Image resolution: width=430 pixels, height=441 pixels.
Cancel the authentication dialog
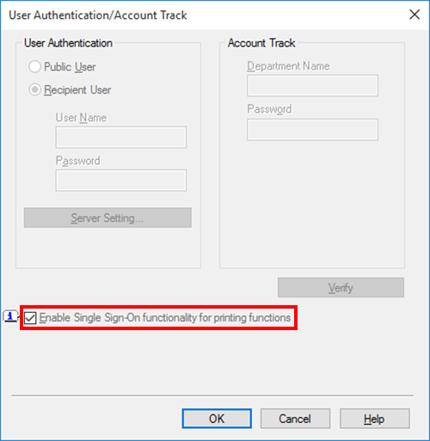click(x=295, y=419)
